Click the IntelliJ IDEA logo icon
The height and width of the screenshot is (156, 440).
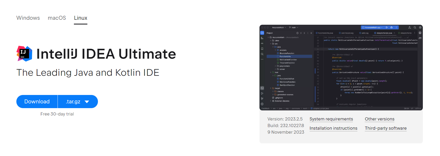24,54
